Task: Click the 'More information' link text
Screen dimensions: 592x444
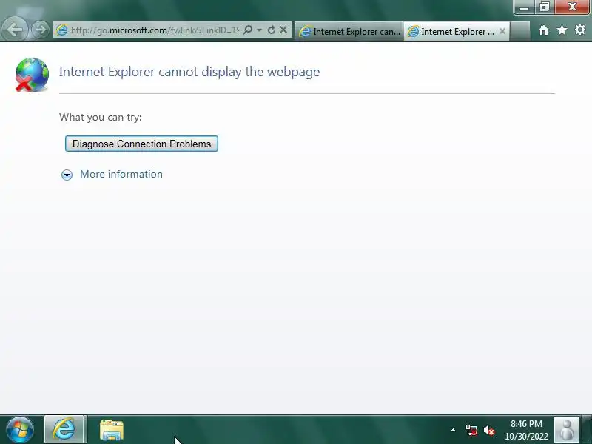Action: pos(121,174)
